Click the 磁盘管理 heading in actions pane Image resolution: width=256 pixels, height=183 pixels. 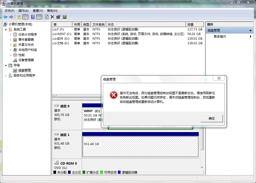(214, 30)
